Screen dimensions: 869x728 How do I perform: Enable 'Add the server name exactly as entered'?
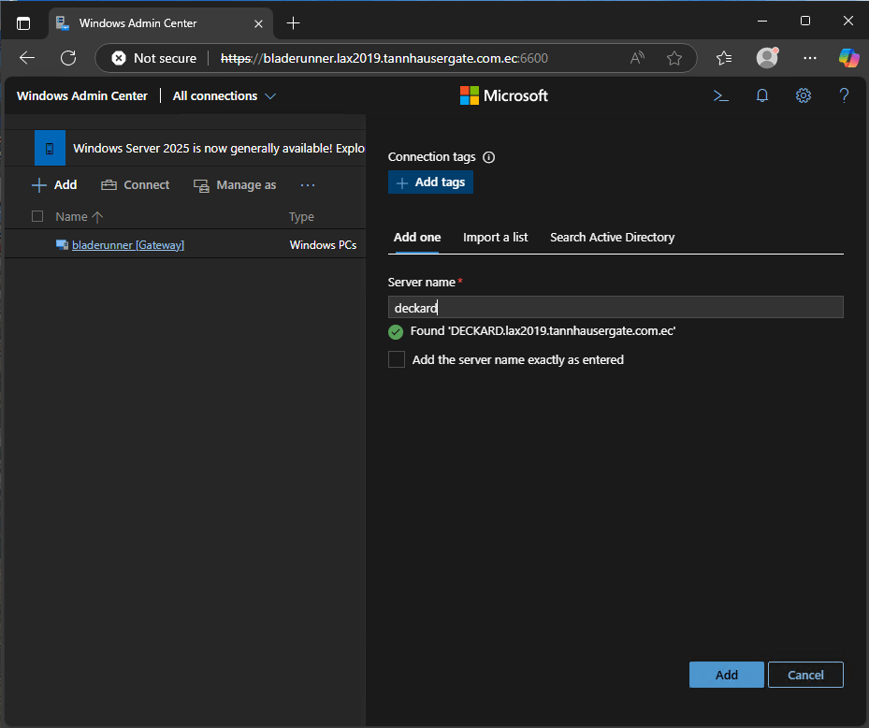coord(397,359)
